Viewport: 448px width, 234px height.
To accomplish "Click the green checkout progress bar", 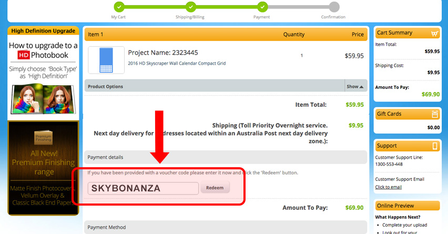I will [190, 7].
